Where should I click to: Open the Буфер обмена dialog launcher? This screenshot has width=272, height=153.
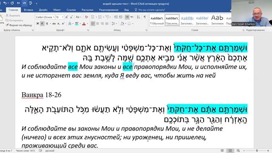coord(33,30)
